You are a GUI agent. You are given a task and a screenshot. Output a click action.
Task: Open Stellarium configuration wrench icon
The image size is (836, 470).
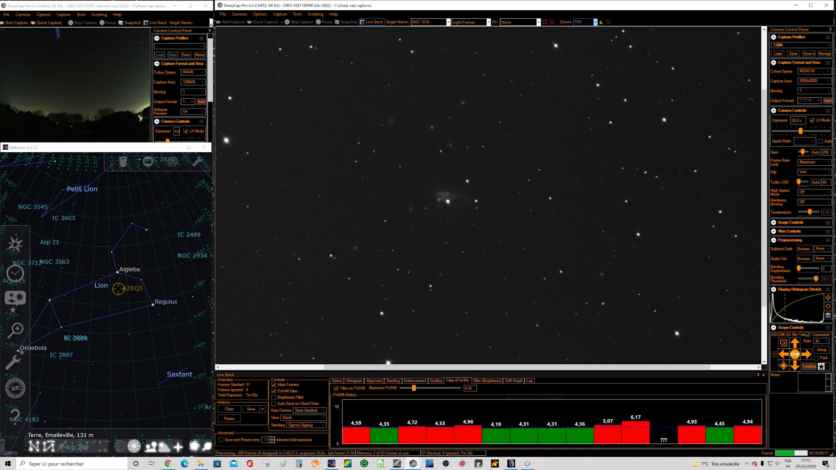(x=13, y=361)
